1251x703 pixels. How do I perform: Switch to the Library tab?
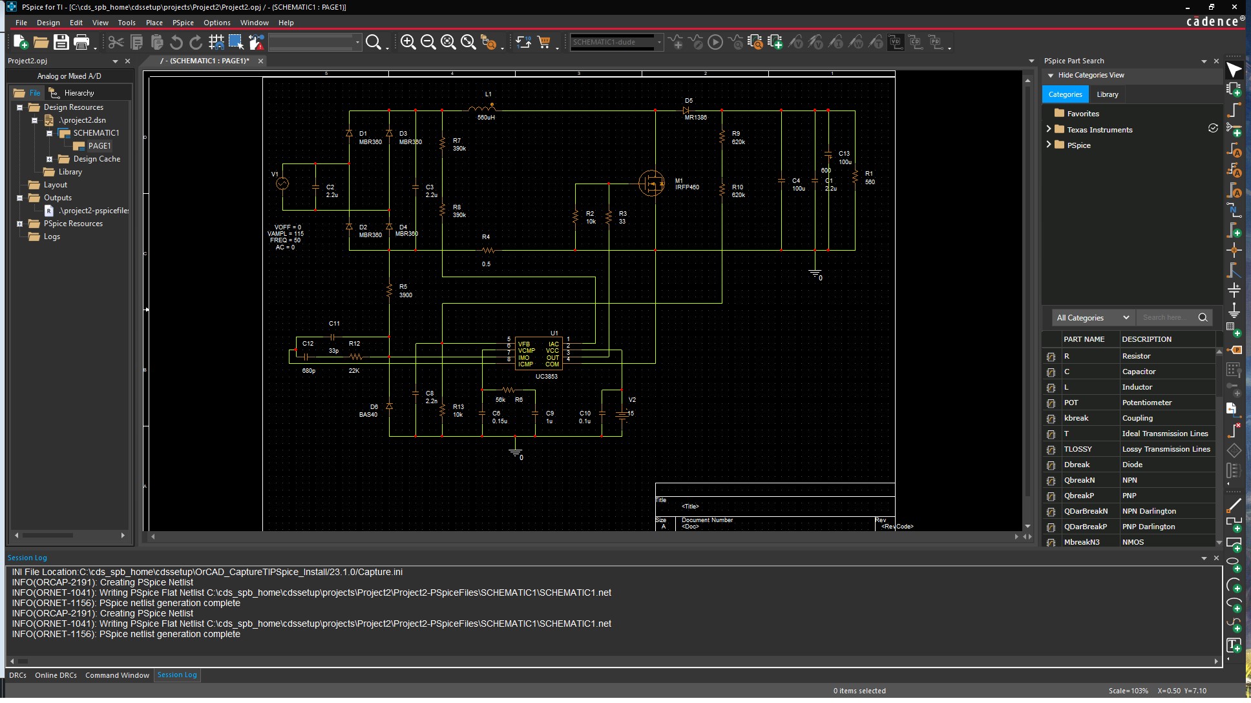tap(1107, 94)
